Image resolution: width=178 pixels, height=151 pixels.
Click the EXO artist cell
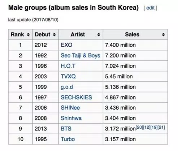[x=81, y=45]
